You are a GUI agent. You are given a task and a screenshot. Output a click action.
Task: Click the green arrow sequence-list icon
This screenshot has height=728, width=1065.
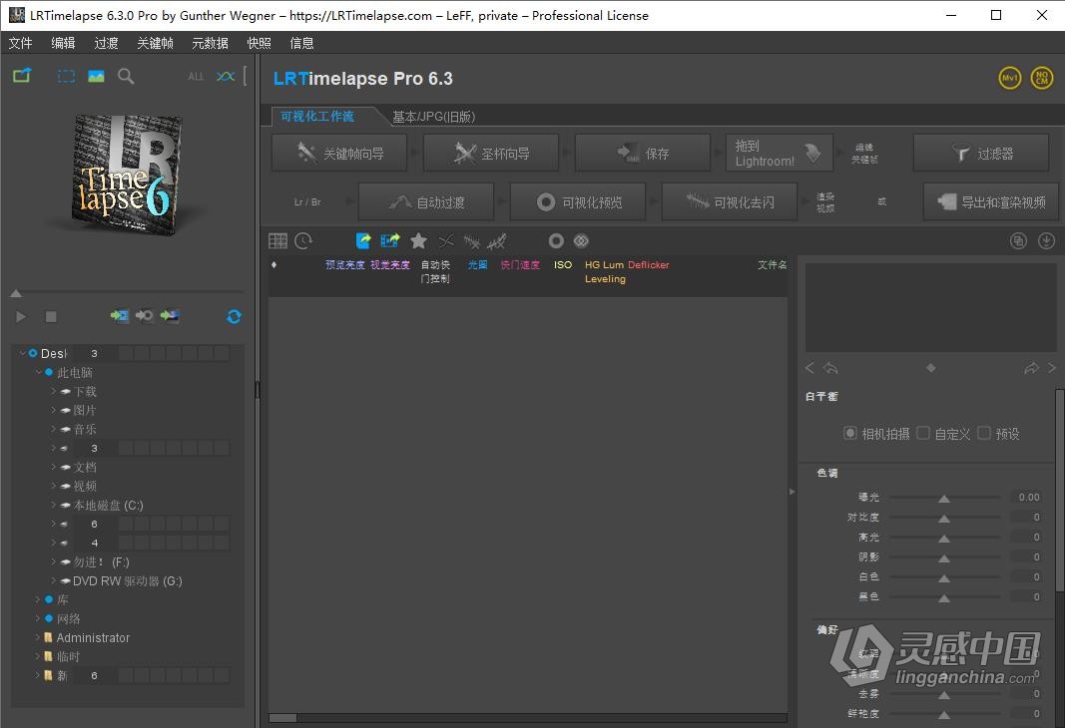[120, 315]
